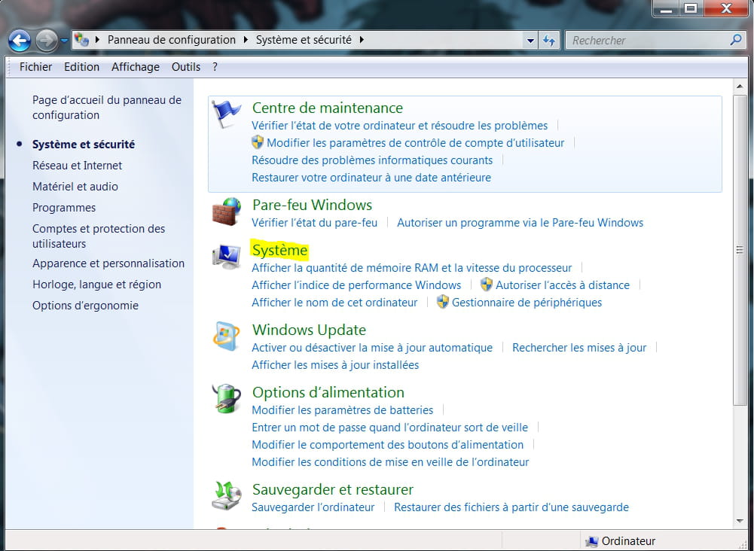Click Autoriser l'accès à distance link
The width and height of the screenshot is (754, 551).
563,285
